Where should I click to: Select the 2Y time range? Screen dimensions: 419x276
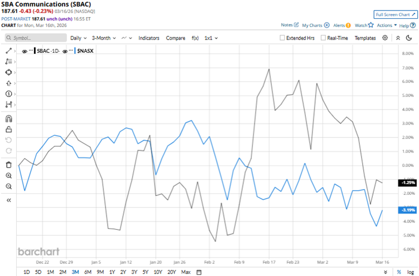point(123,272)
